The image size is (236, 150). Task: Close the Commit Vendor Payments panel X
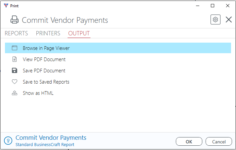(x=229, y=19)
